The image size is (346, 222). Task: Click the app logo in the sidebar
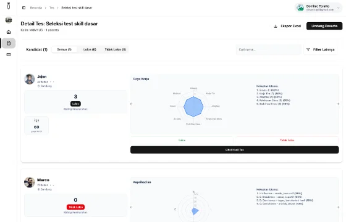[x=9, y=6]
